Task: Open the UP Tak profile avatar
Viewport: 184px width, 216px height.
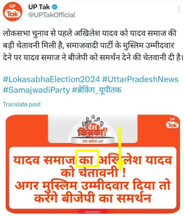Action: (13, 11)
